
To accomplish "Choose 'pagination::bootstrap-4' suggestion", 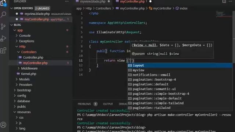I will [x=180, y=80].
